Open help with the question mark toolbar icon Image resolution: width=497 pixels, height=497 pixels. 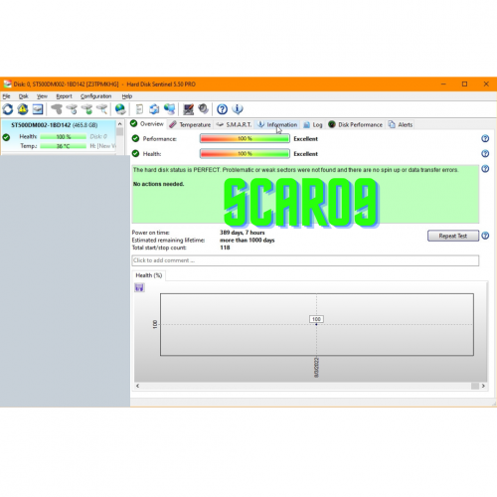(x=222, y=109)
